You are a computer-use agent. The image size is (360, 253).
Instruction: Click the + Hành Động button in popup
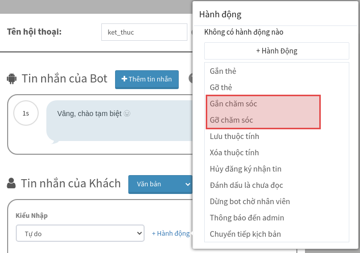pyautogui.click(x=276, y=51)
